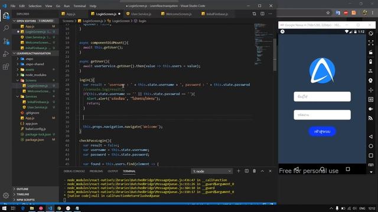Open editor More Actions ellipsis menu
The width and height of the screenshot is (378, 212).
[x=271, y=14]
